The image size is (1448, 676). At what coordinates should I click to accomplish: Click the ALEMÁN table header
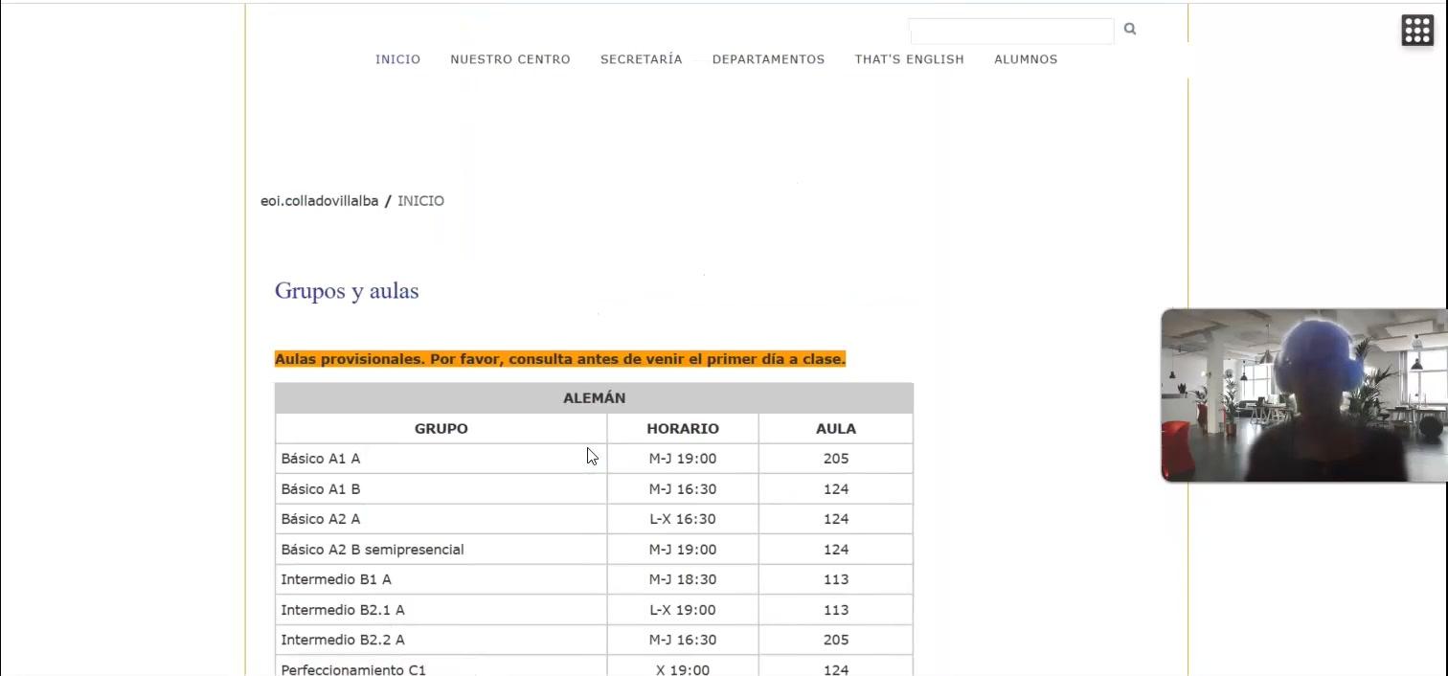(x=594, y=398)
